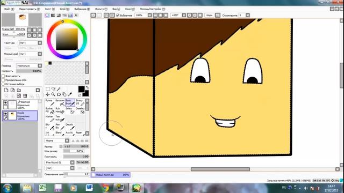Open the Файл menu

9,9
